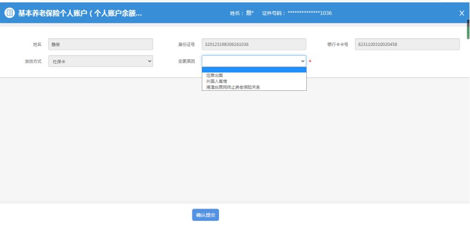Close the pension account dialog
470x228 pixels.
tap(462, 13)
